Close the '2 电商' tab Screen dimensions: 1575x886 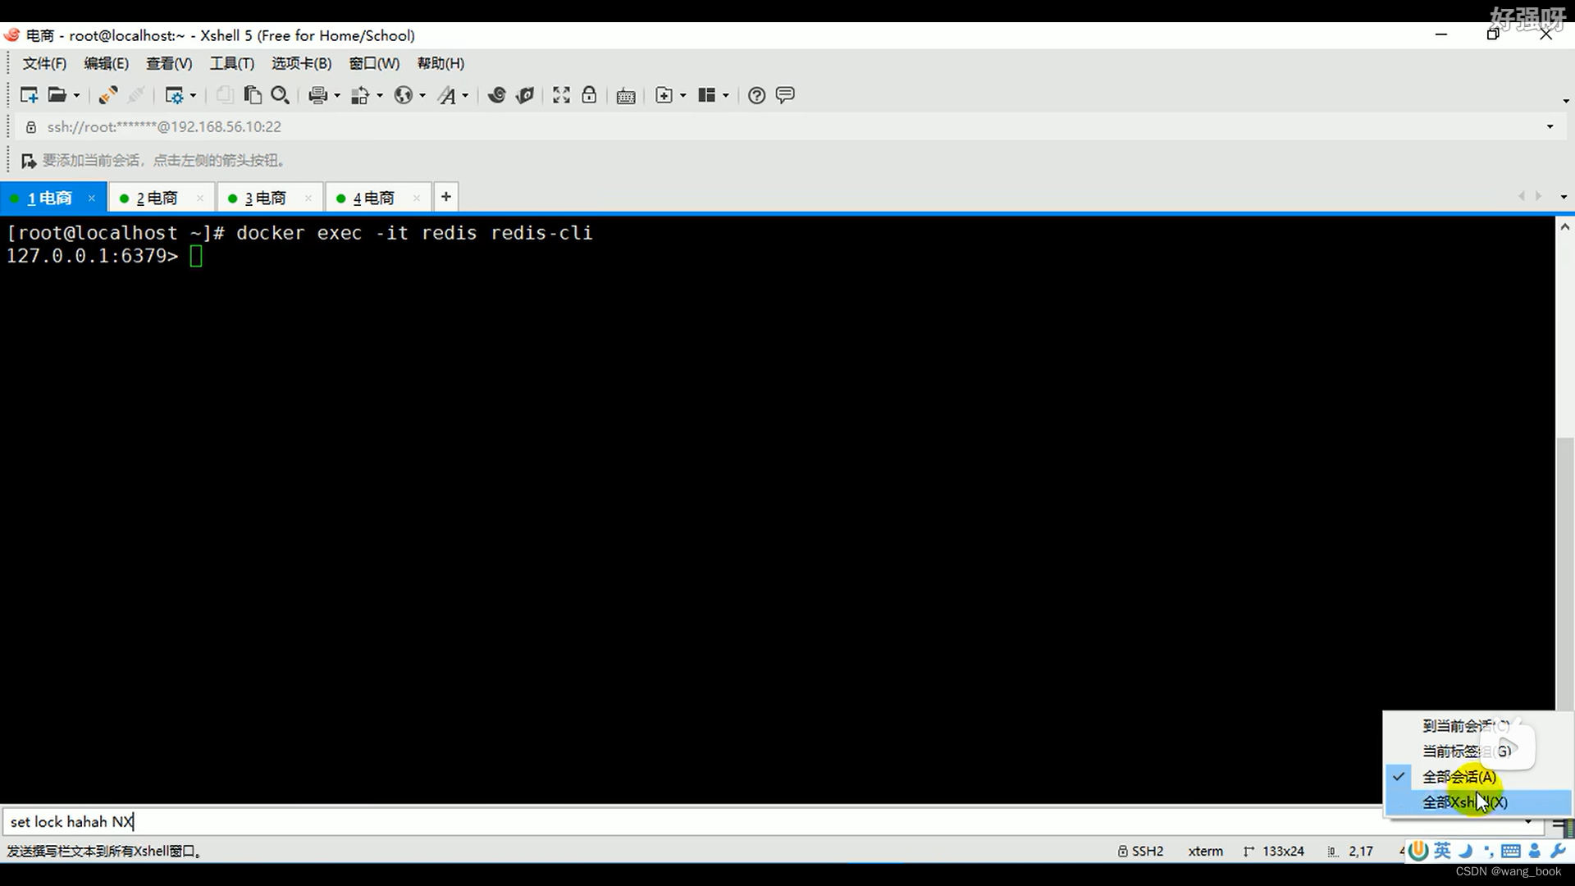(200, 198)
